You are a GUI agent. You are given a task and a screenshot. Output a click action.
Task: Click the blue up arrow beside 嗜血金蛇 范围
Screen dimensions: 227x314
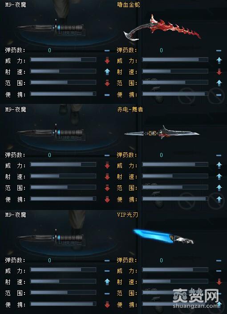pos(219,83)
